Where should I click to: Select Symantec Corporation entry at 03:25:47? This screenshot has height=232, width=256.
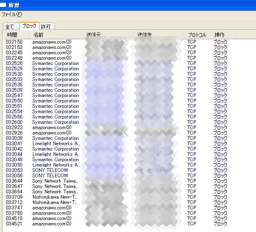[x=116, y=95]
